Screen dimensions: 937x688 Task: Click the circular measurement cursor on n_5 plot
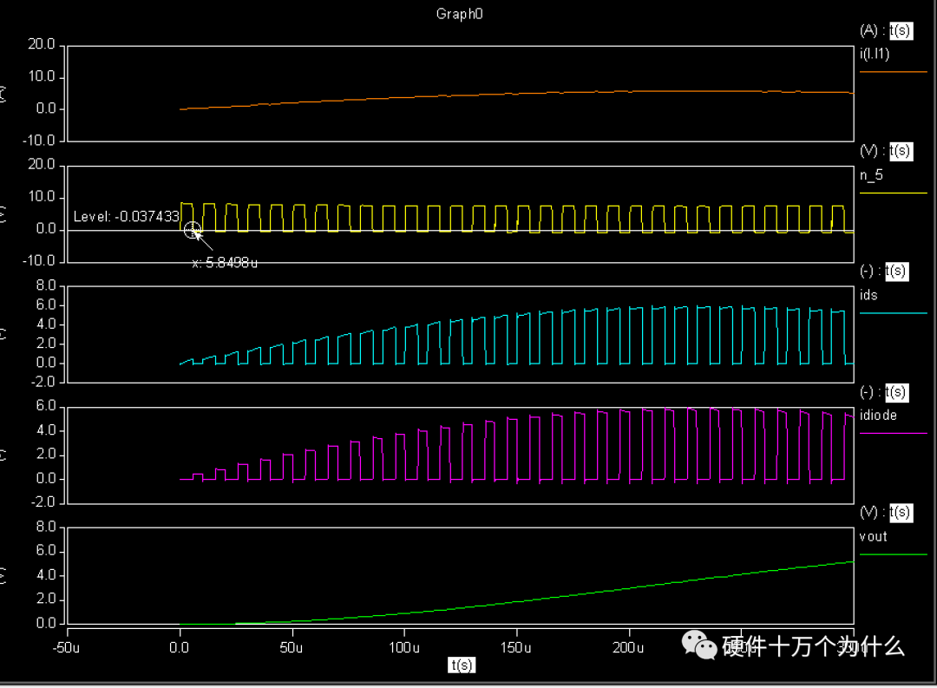coord(193,230)
